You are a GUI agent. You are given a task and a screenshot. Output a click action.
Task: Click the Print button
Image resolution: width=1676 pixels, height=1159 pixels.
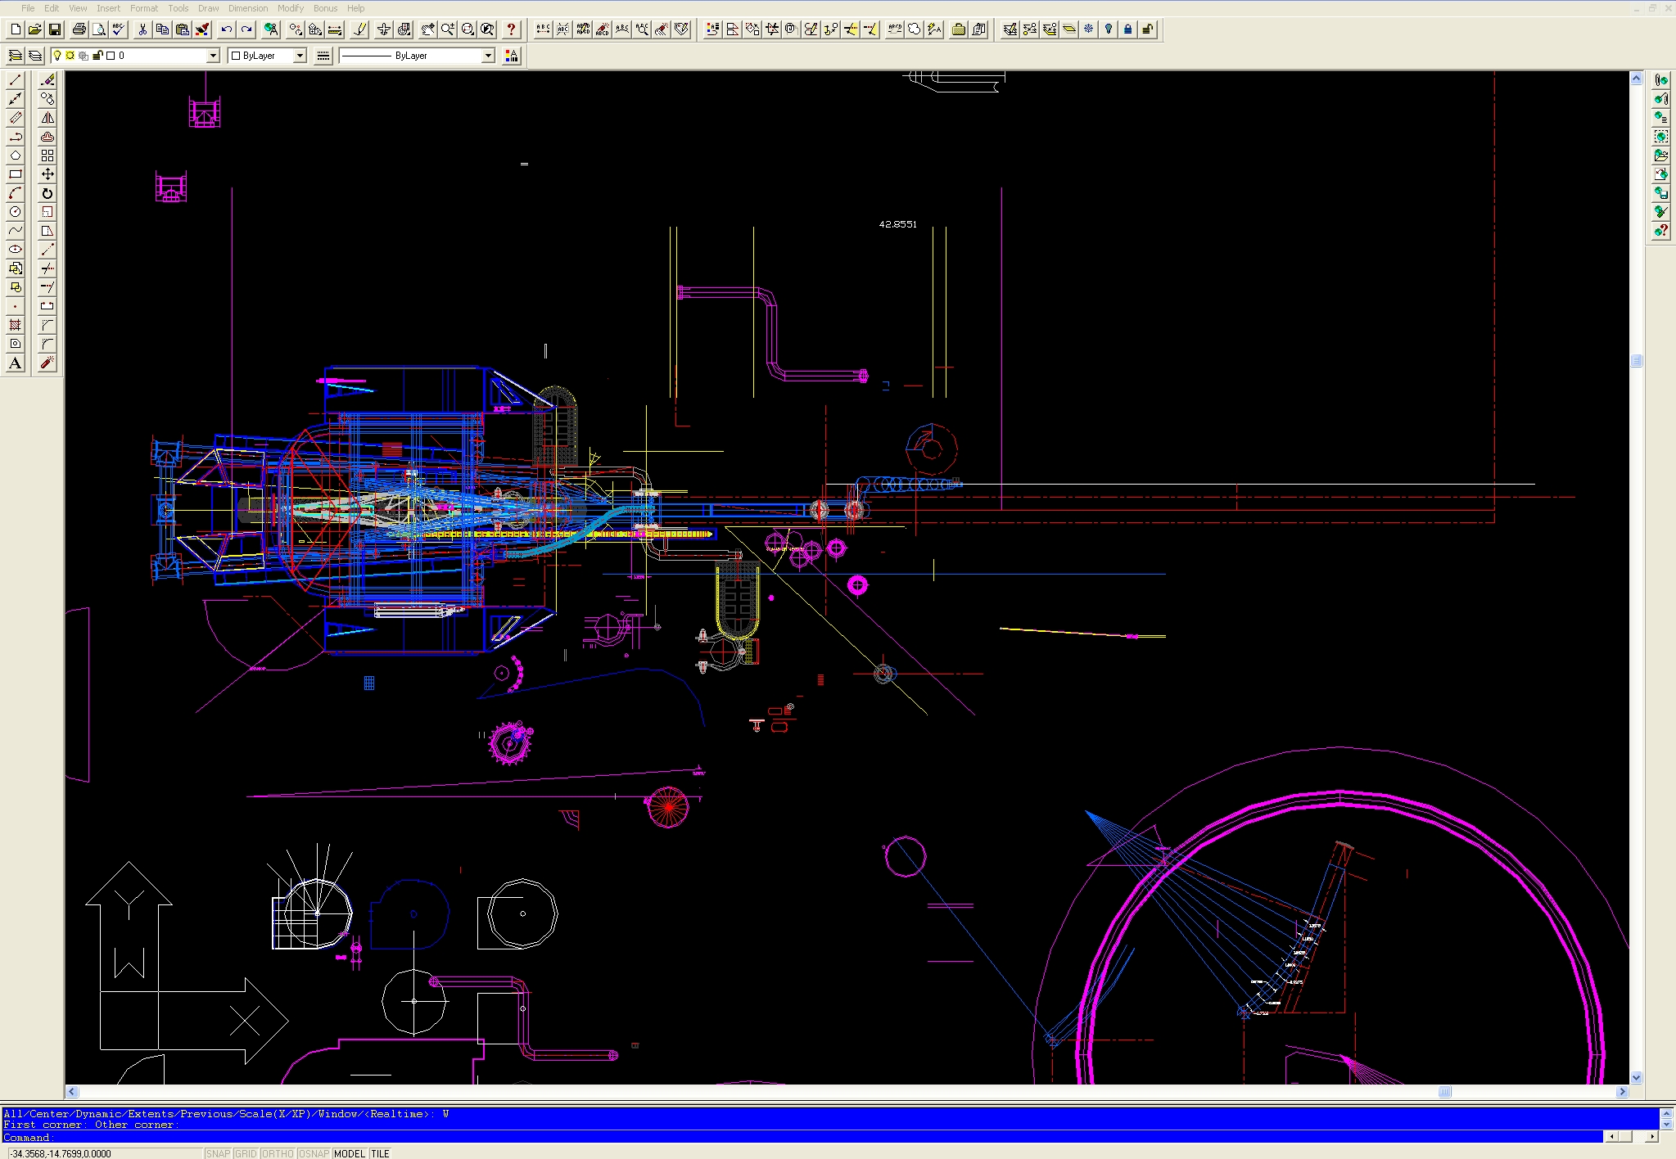coord(79,29)
